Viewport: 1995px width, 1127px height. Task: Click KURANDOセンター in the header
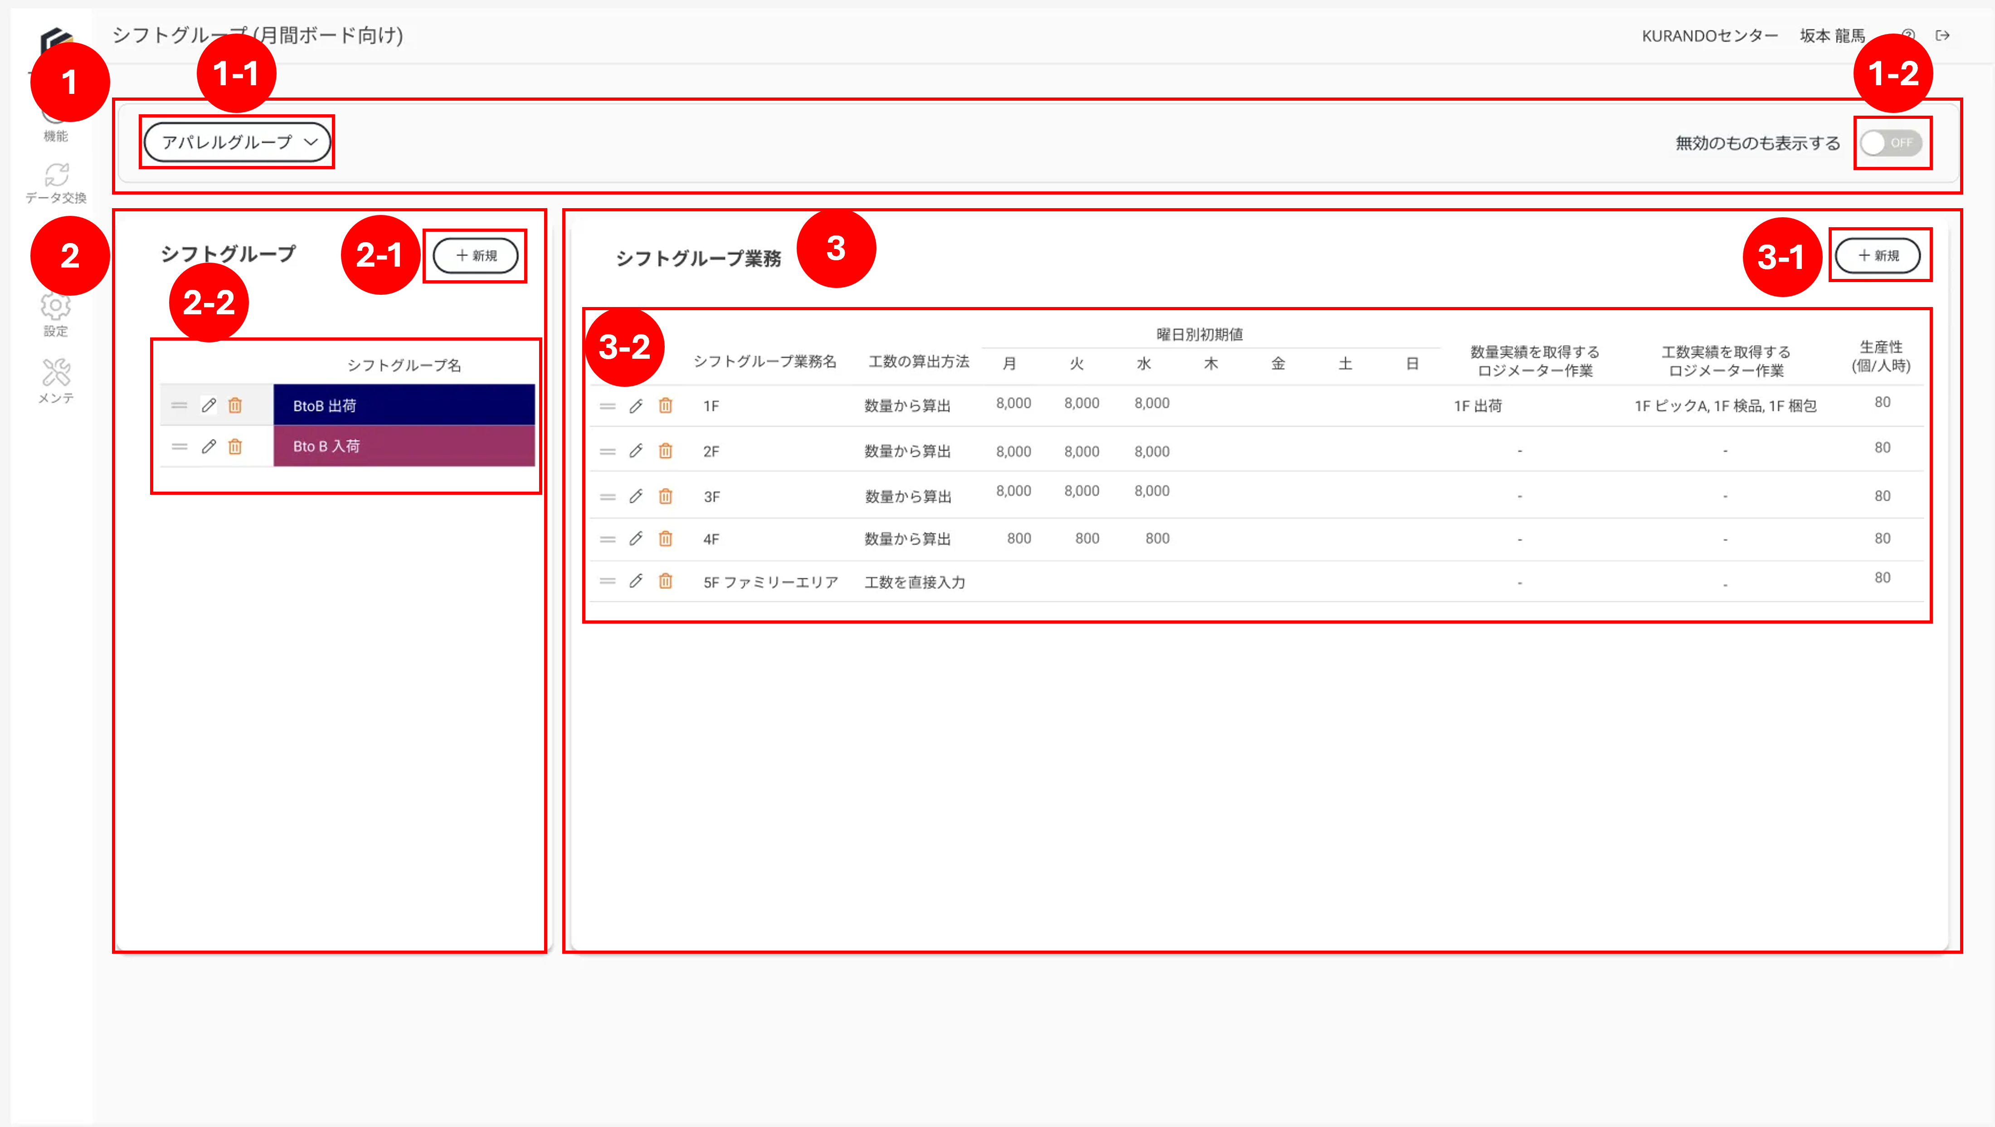[x=1710, y=36]
